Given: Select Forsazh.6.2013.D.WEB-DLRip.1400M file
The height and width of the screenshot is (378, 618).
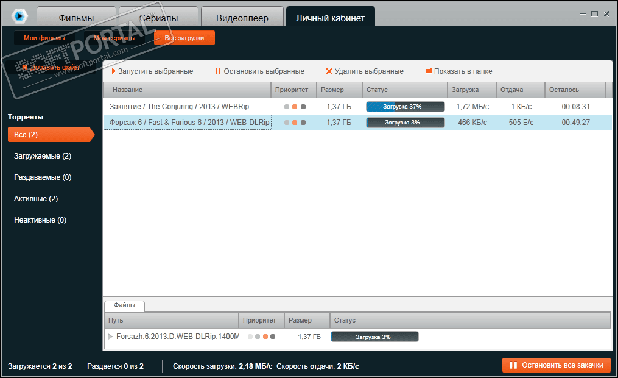Looking at the screenshot, I should (x=178, y=337).
